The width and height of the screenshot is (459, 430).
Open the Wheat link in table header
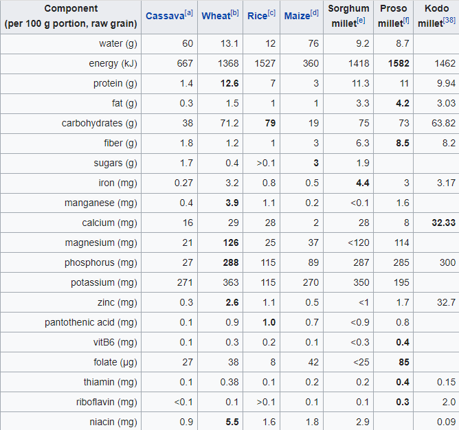[216, 16]
